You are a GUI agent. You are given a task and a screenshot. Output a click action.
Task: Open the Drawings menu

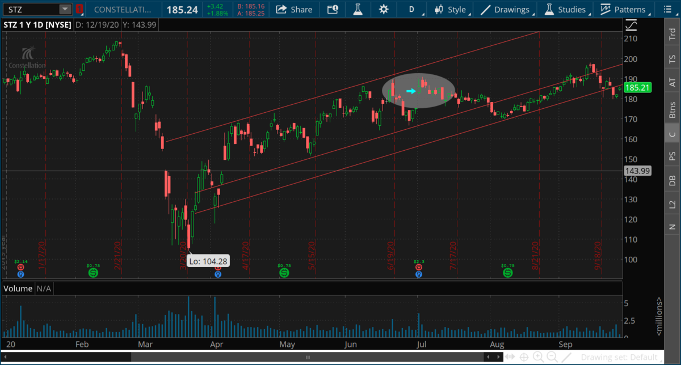[505, 9]
